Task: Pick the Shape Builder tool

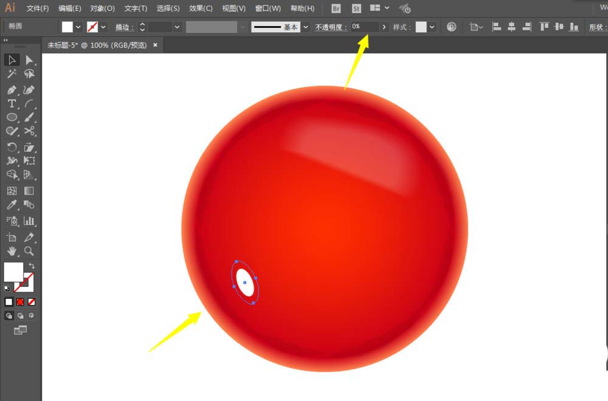Action: click(12, 174)
